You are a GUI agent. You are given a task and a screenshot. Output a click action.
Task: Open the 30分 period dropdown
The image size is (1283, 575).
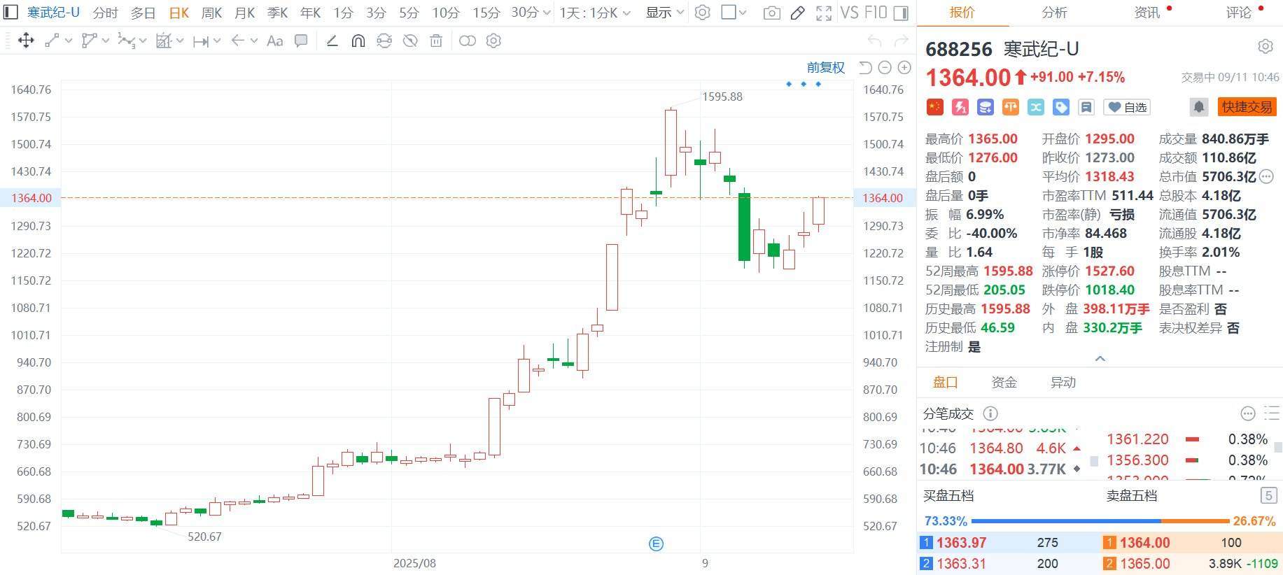(x=531, y=13)
